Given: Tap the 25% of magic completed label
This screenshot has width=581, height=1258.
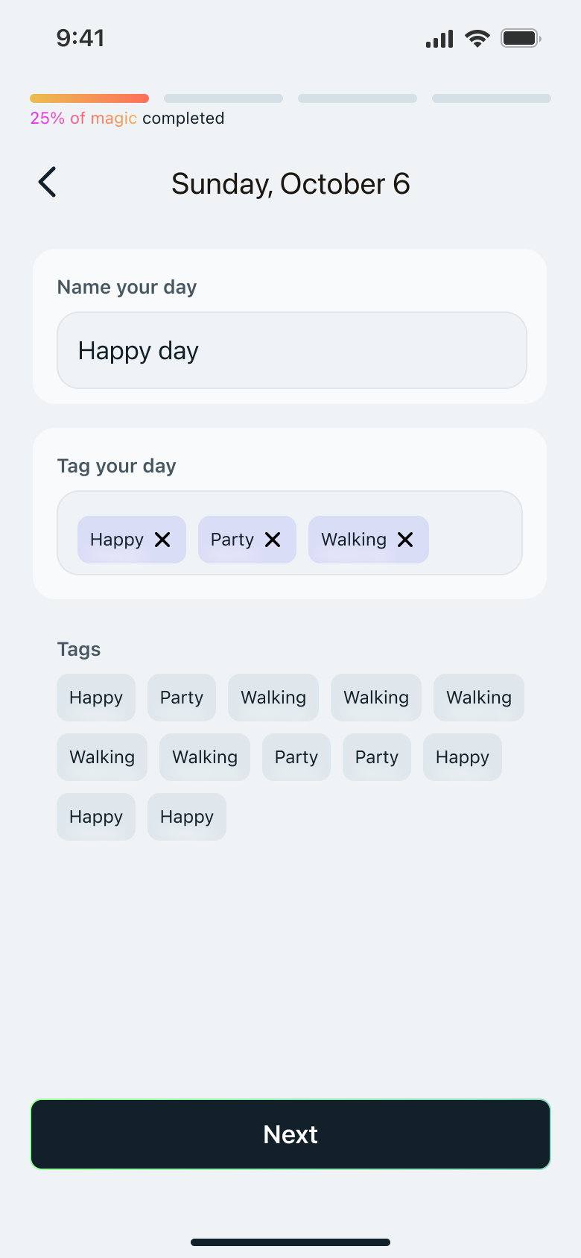Looking at the screenshot, I should pos(127,118).
